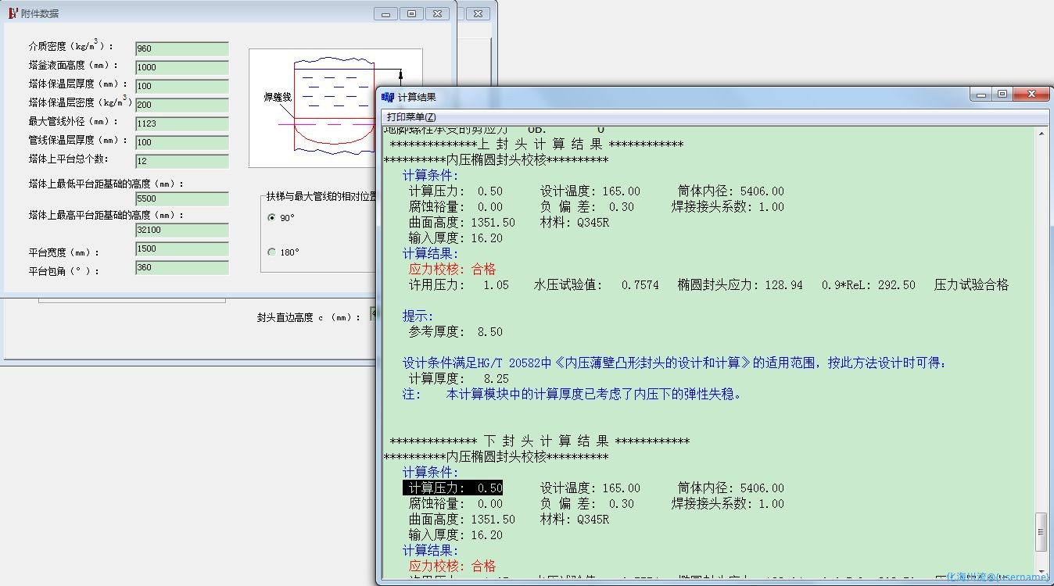Edit the 管线保温层厚度 field
1054x586 pixels.
coord(182,142)
